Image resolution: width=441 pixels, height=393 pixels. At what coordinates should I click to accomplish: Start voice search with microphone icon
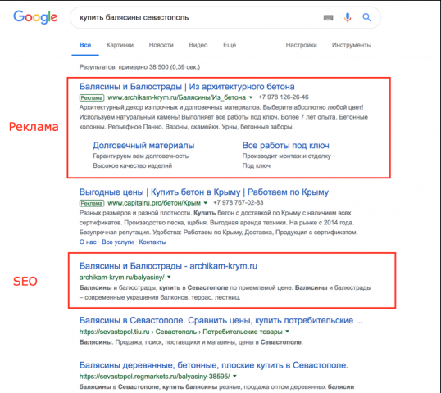348,17
